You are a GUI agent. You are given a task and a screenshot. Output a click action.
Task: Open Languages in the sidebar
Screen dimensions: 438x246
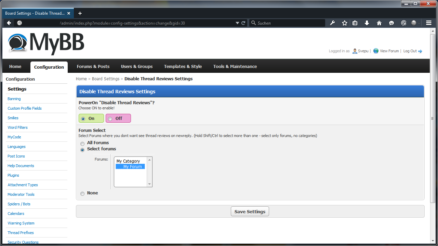pyautogui.click(x=16, y=147)
